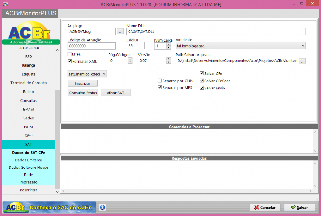Click the Arq.Log input field
Screen dimensions: 321x216
pyautogui.click(x=92, y=31)
